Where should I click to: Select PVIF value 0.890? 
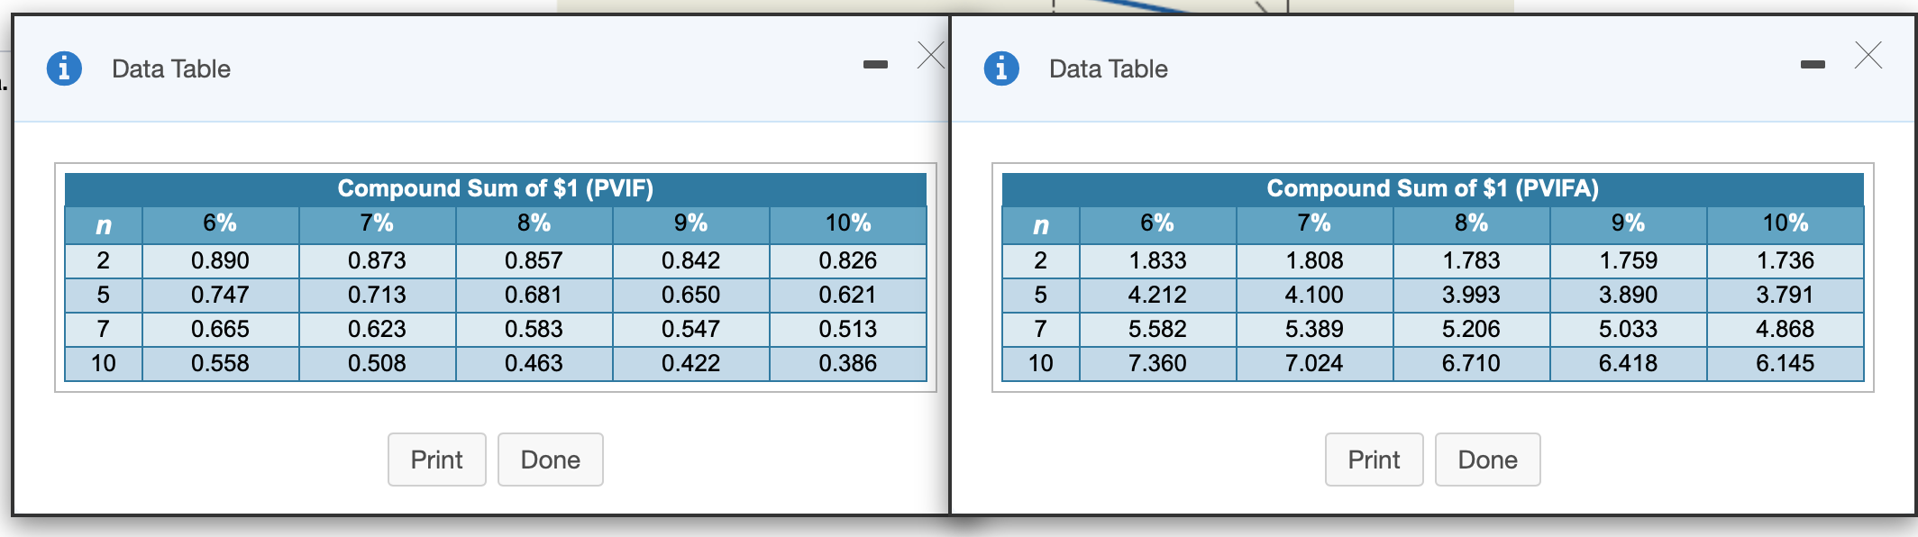click(220, 260)
